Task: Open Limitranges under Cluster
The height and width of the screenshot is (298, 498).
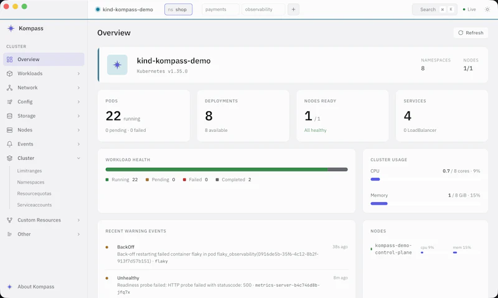Action: pyautogui.click(x=29, y=170)
